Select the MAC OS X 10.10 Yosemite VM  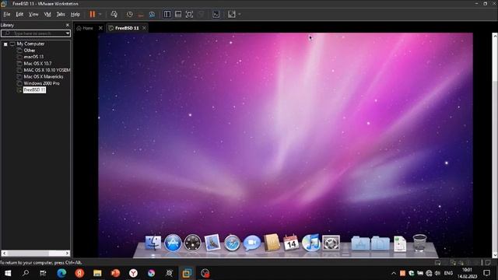coord(47,70)
